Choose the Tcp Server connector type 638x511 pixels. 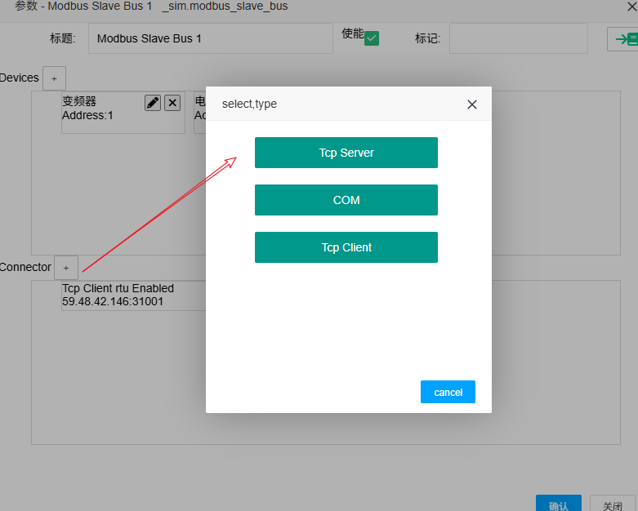346,153
